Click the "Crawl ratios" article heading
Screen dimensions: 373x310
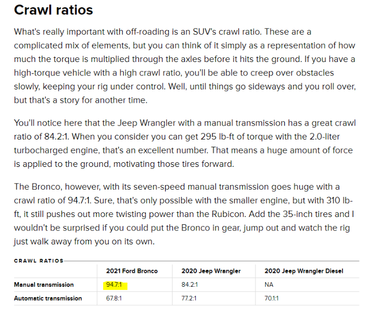pos(53,10)
